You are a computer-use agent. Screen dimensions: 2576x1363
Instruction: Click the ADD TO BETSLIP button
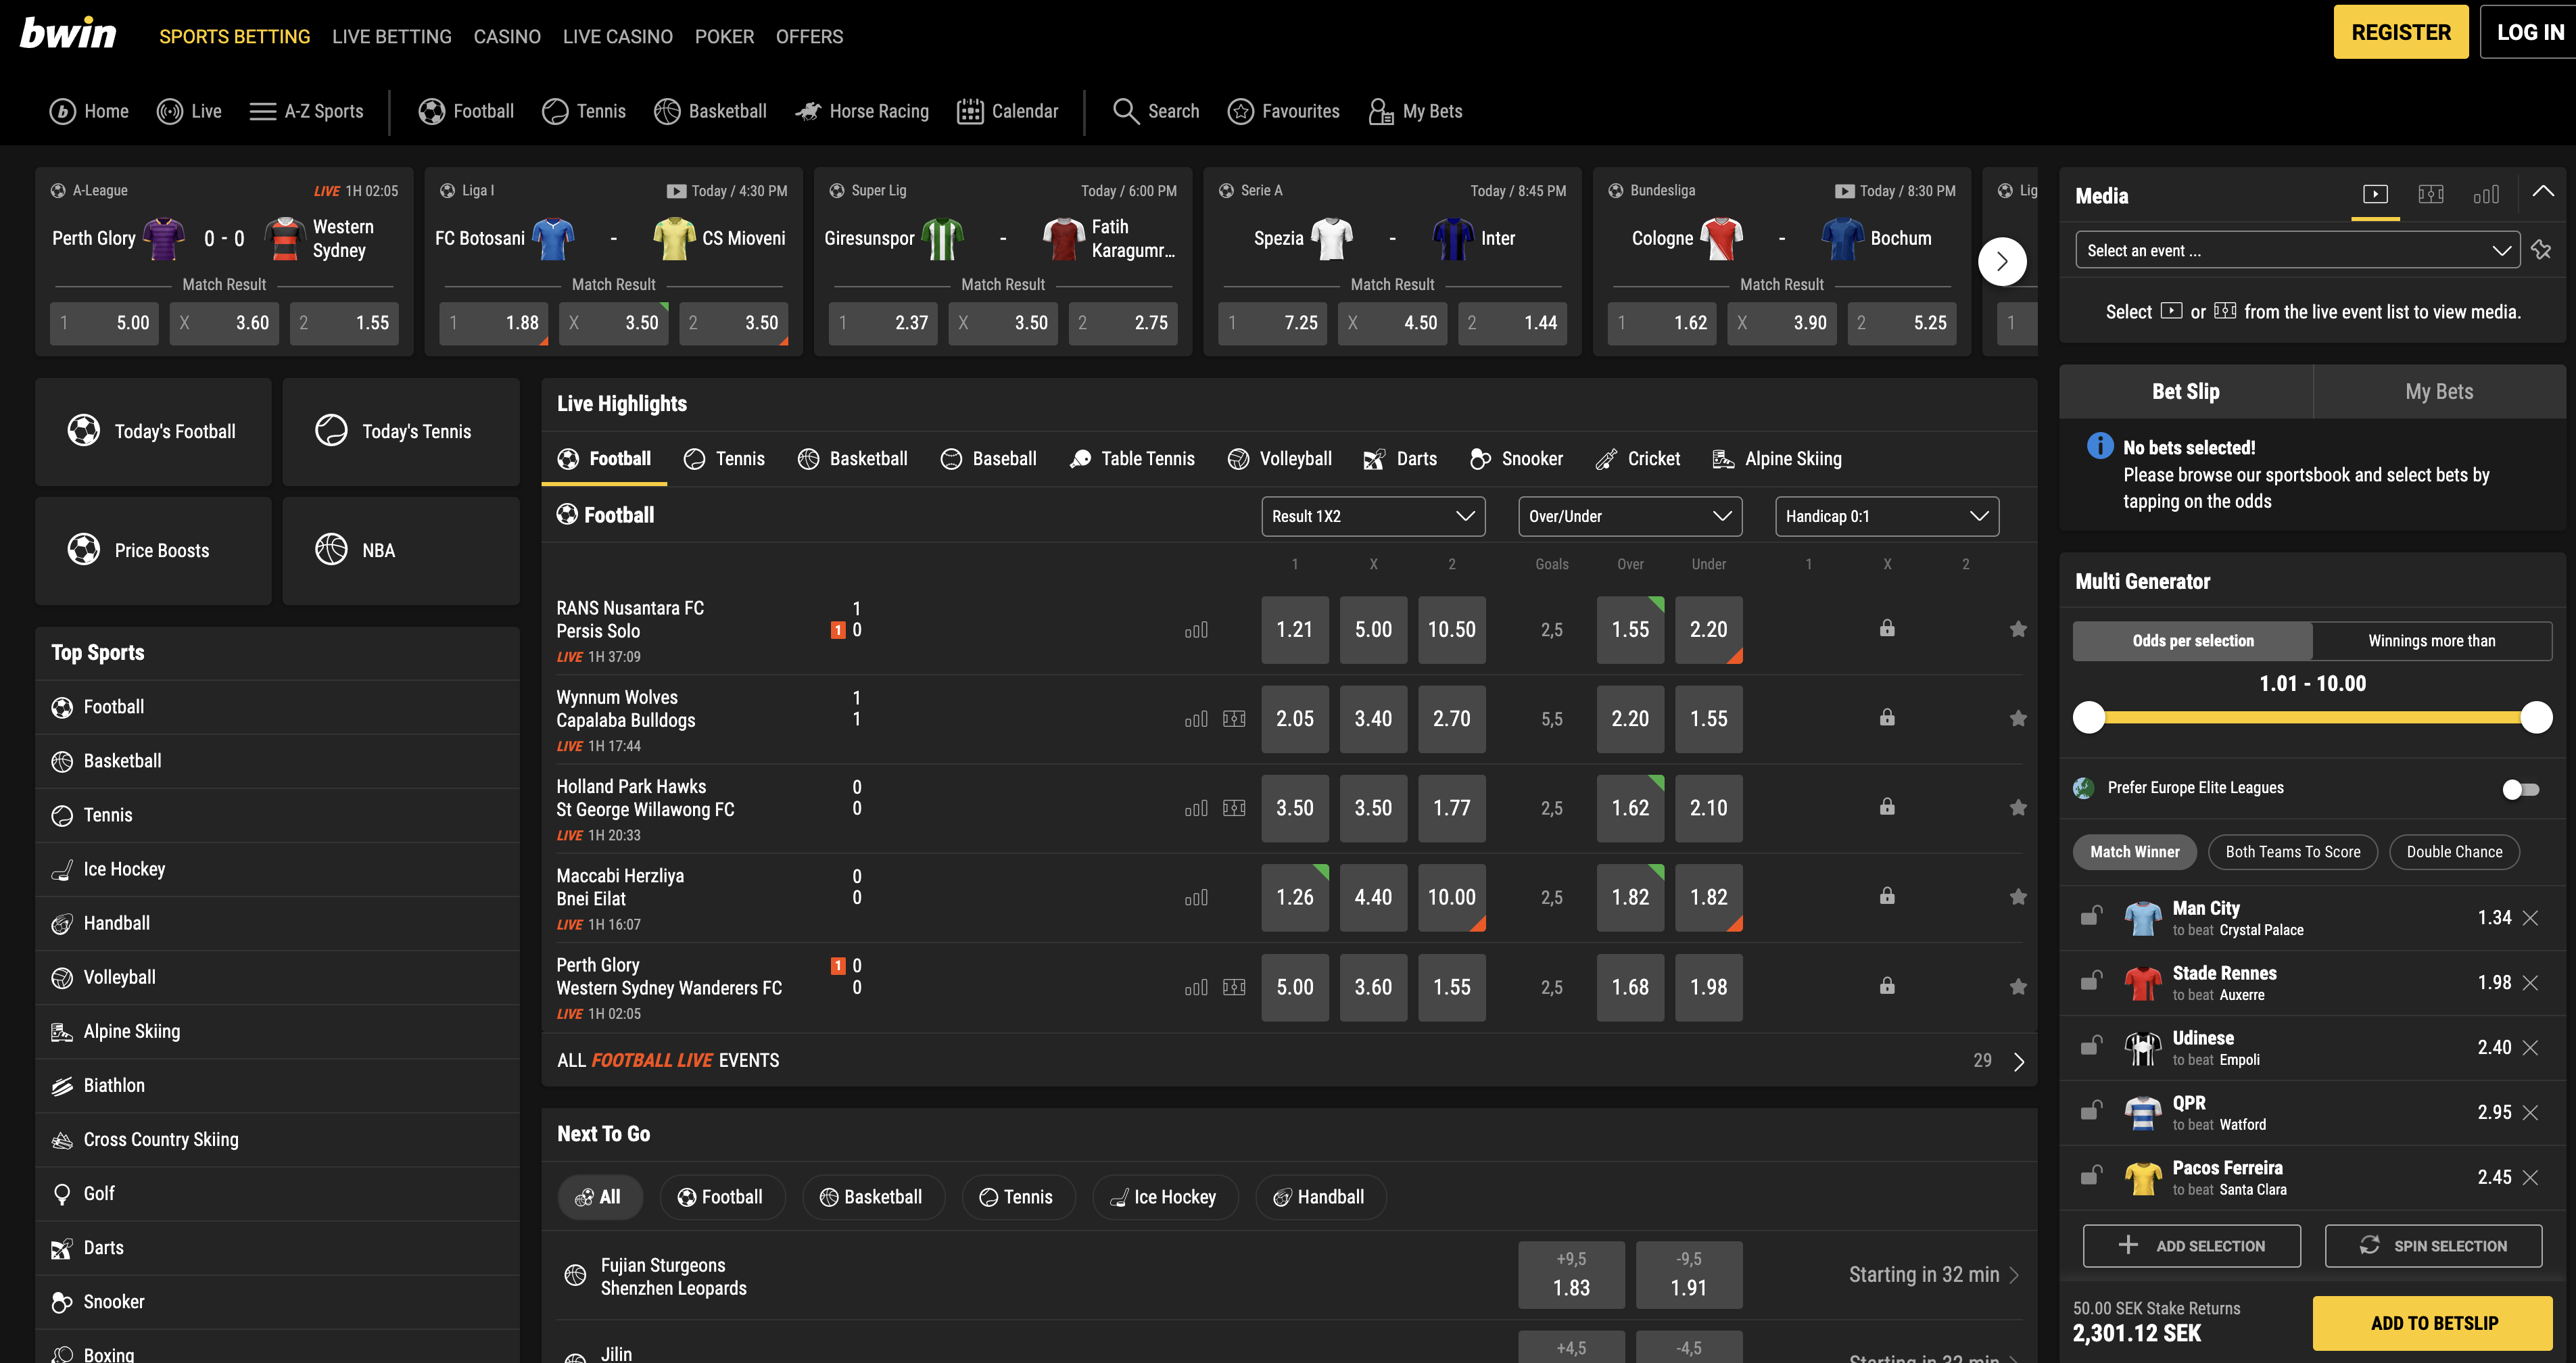[x=2433, y=1323]
